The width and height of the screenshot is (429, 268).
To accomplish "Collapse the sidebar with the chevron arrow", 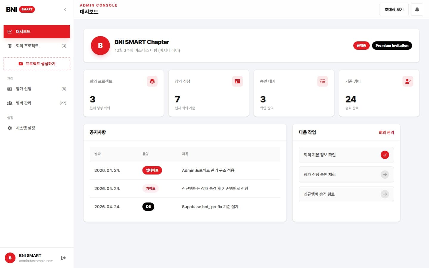I will 65,10.
